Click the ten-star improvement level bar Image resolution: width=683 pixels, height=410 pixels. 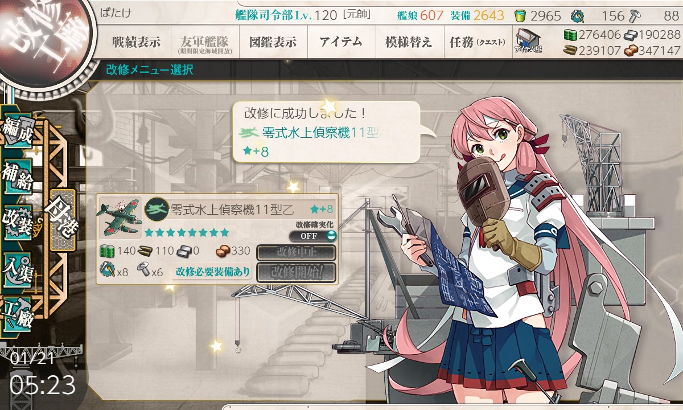(x=187, y=232)
